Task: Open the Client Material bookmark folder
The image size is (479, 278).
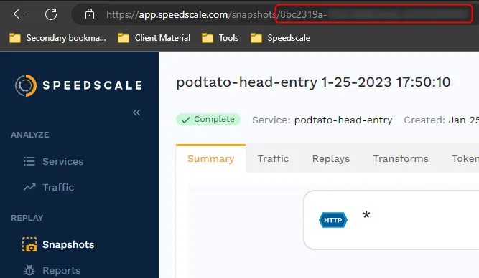Action: [x=154, y=38]
